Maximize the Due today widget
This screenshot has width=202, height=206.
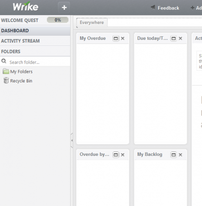coord(173,39)
